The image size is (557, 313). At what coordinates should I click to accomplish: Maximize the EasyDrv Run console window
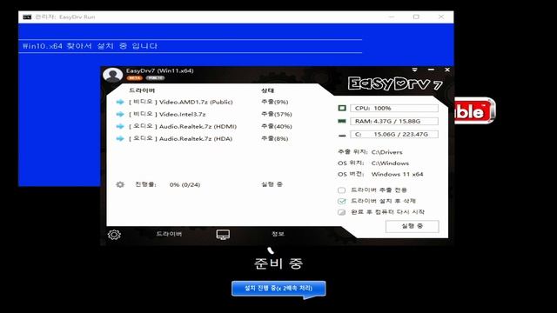(416, 17)
